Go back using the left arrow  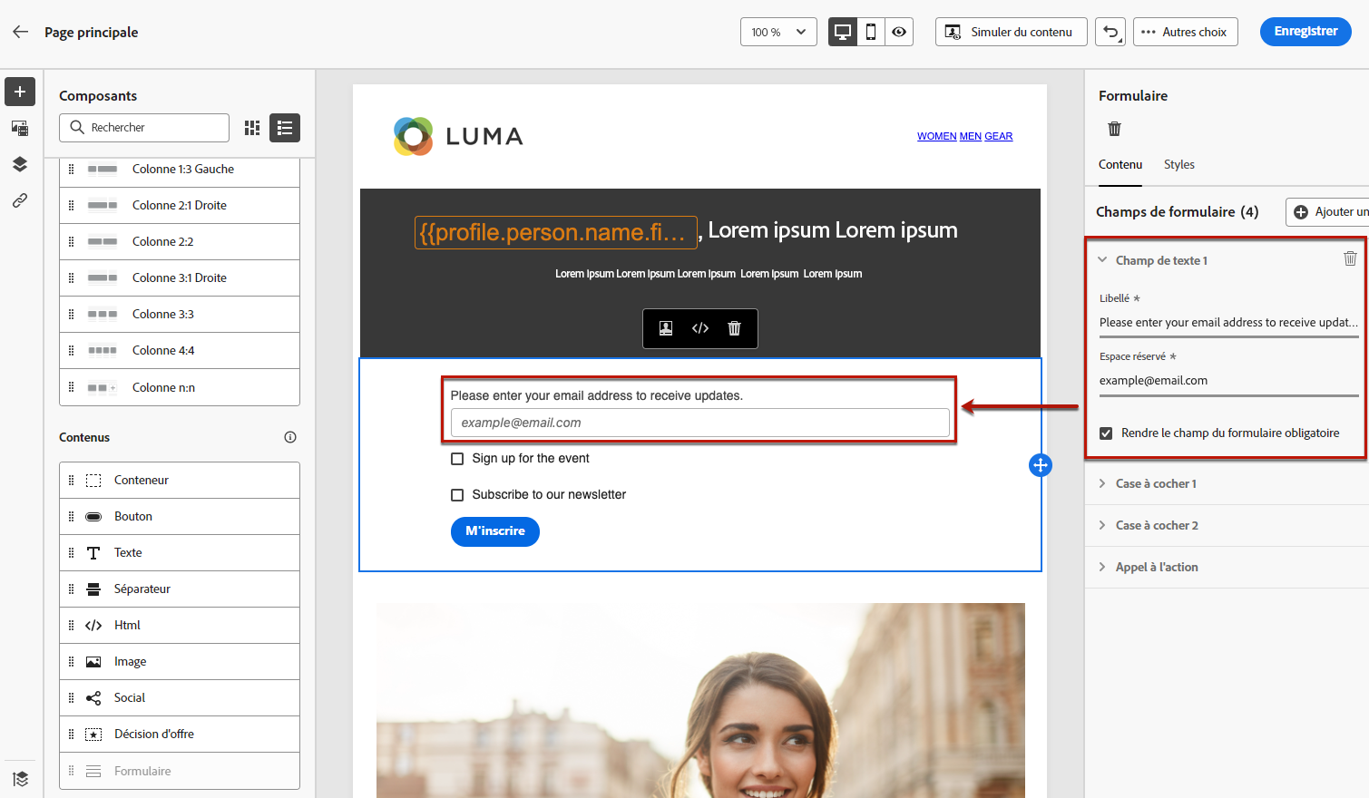(21, 32)
